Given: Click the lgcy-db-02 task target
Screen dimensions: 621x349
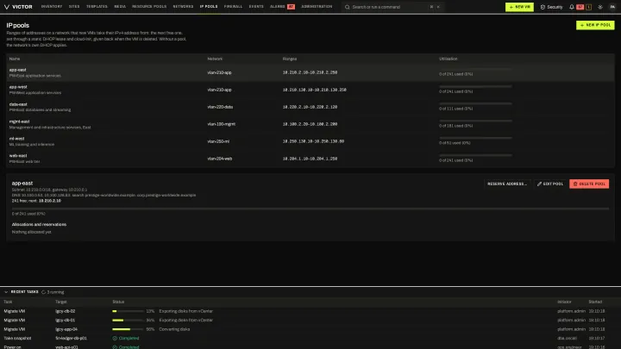Looking at the screenshot, I should coord(65,311).
